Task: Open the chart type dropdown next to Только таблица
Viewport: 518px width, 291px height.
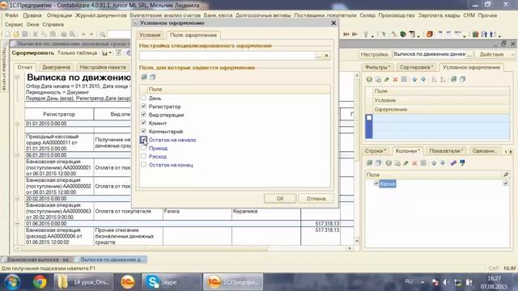Action: (107, 53)
